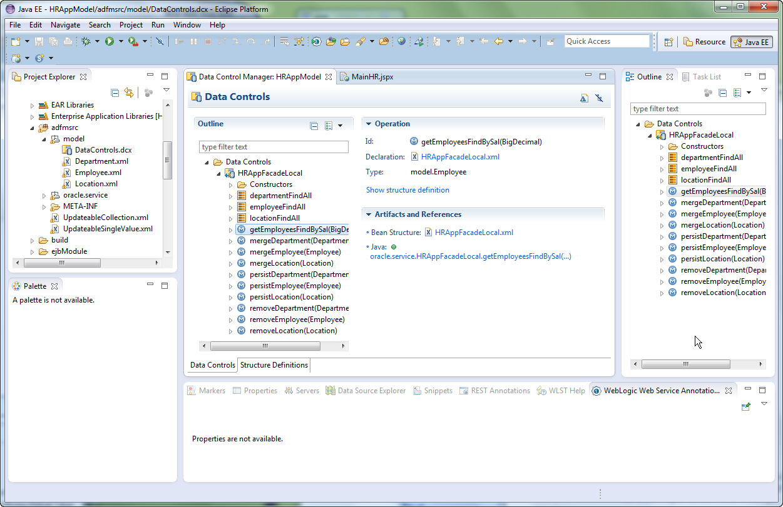This screenshot has height=507, width=783.
Task: Select DataControls.dcx in Project Explorer
Action: click(97, 150)
